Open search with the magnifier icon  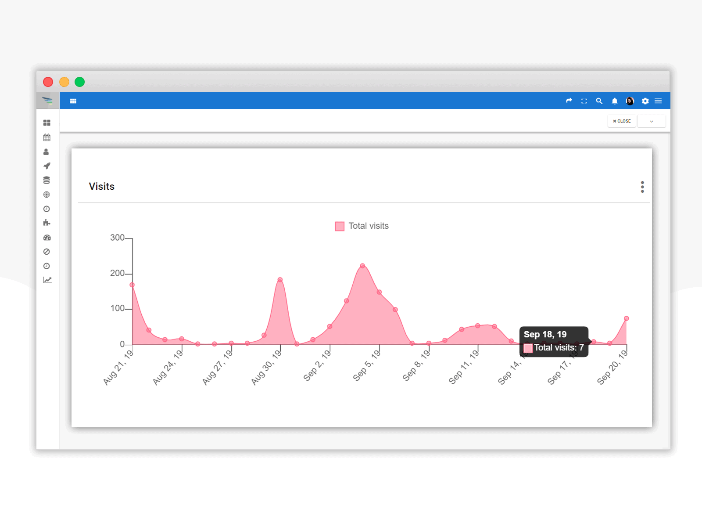tap(599, 101)
